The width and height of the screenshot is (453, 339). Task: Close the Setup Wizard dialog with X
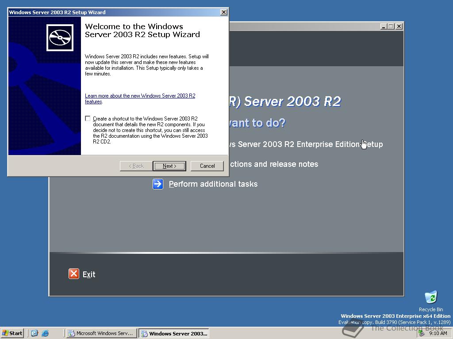(223, 12)
